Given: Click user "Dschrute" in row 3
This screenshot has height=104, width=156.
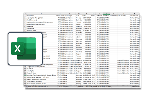Looking at the screenshot, I should [x=79, y=20].
